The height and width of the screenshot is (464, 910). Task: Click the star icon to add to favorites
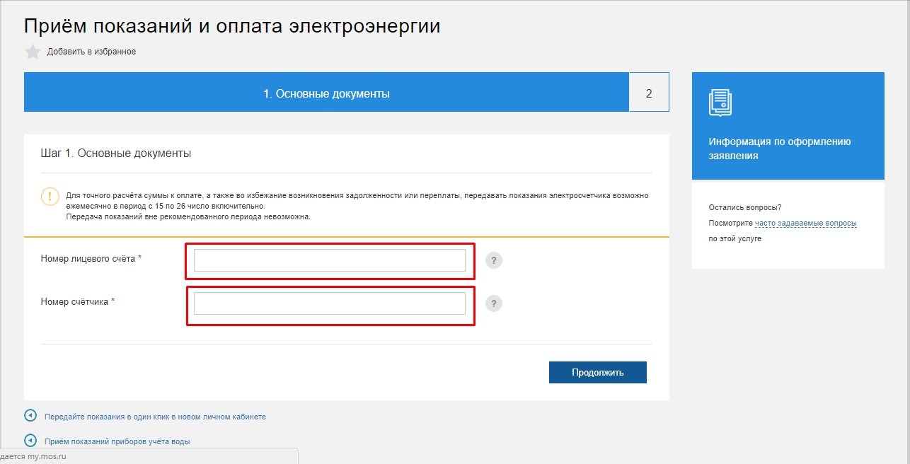point(33,52)
